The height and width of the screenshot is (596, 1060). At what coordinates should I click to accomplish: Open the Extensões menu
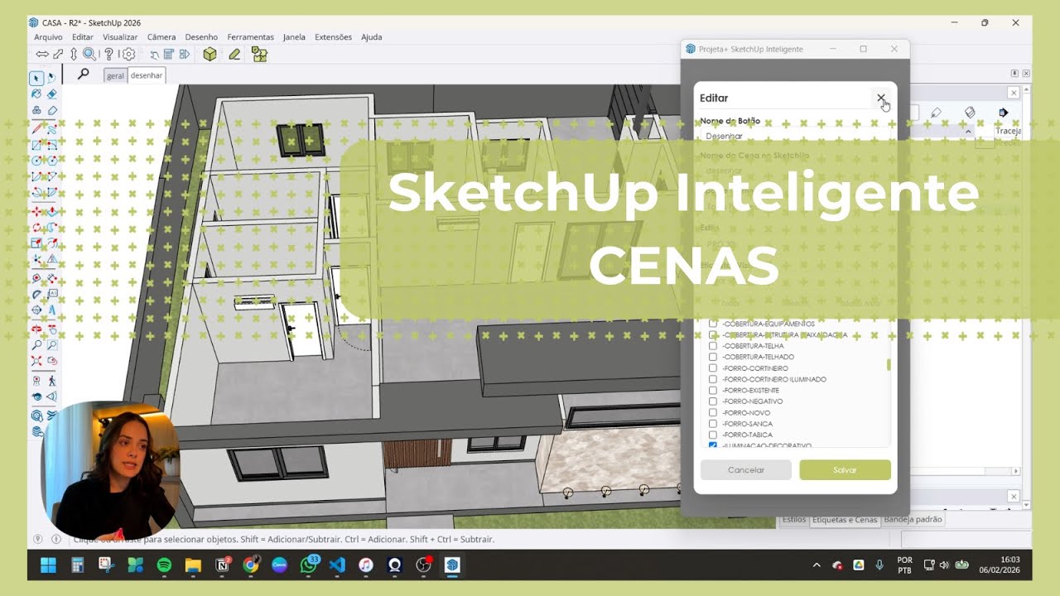coord(333,37)
